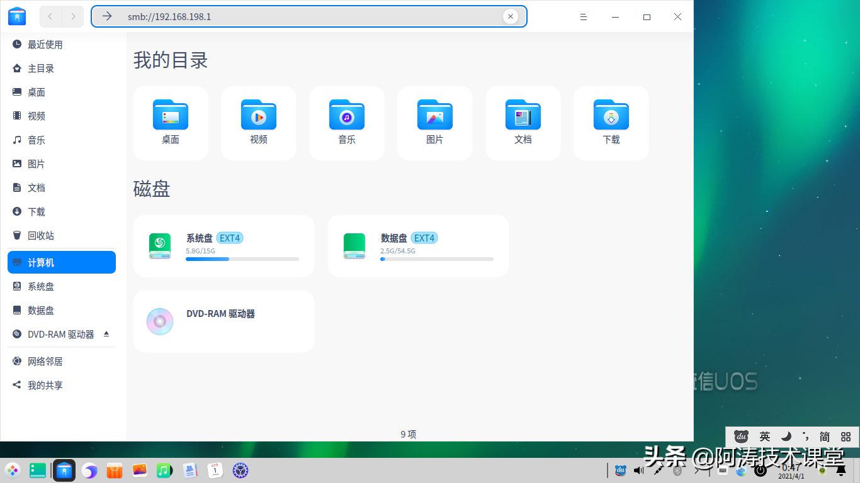Show the desktop multitasking view in dock
The image size is (860, 483).
[38, 470]
